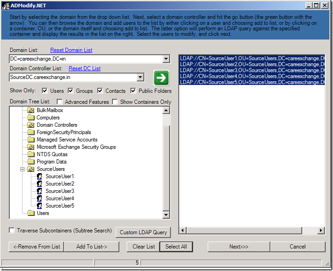Click the Custom LDAP Query button
The height and width of the screenshot is (271, 333).
coord(143,232)
